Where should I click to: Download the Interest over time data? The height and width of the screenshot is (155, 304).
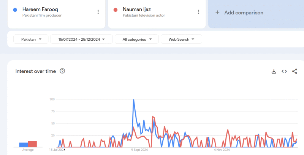274,71
